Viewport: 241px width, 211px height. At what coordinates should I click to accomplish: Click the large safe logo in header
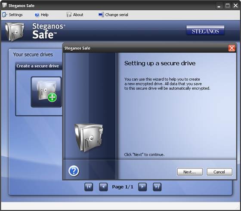(15, 32)
